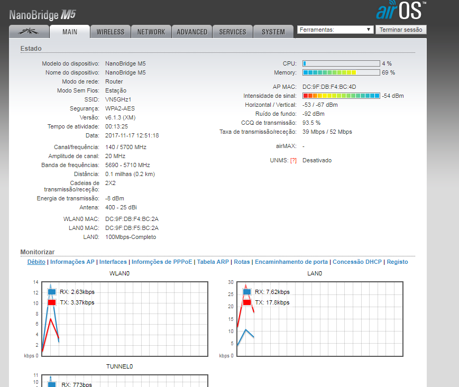Click the UNMS status Desativado
459x387 pixels.
coord(317,160)
